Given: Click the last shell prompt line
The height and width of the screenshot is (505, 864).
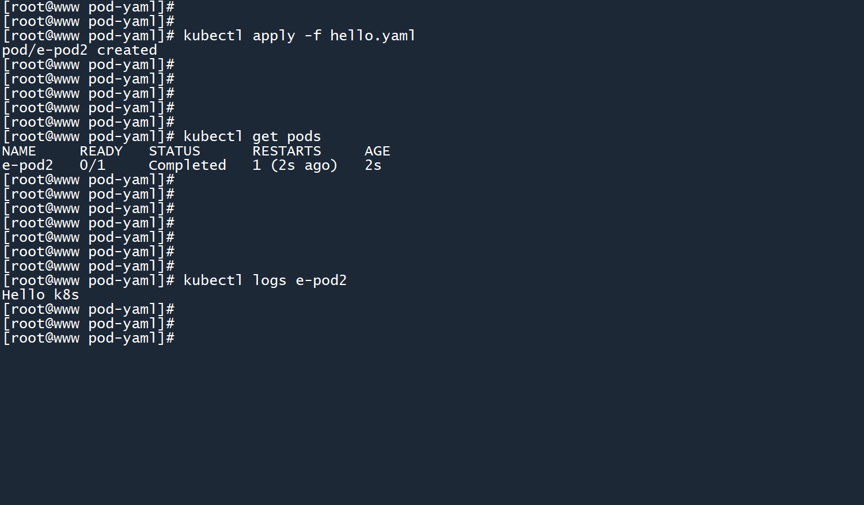Looking at the screenshot, I should click(88, 338).
